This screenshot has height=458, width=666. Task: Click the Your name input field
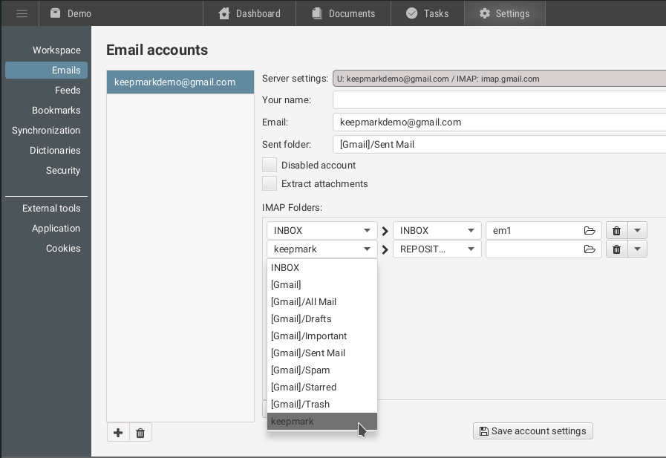[x=499, y=100]
